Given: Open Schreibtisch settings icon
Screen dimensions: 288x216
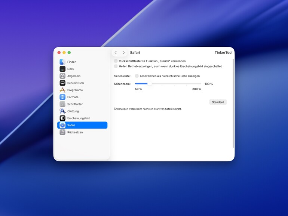Looking at the screenshot, I should (x=62, y=83).
